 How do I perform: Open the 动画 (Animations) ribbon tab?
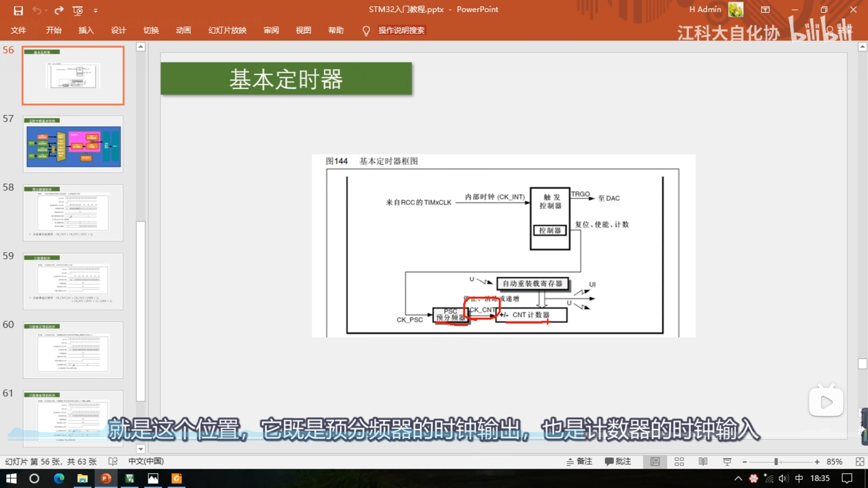183,30
